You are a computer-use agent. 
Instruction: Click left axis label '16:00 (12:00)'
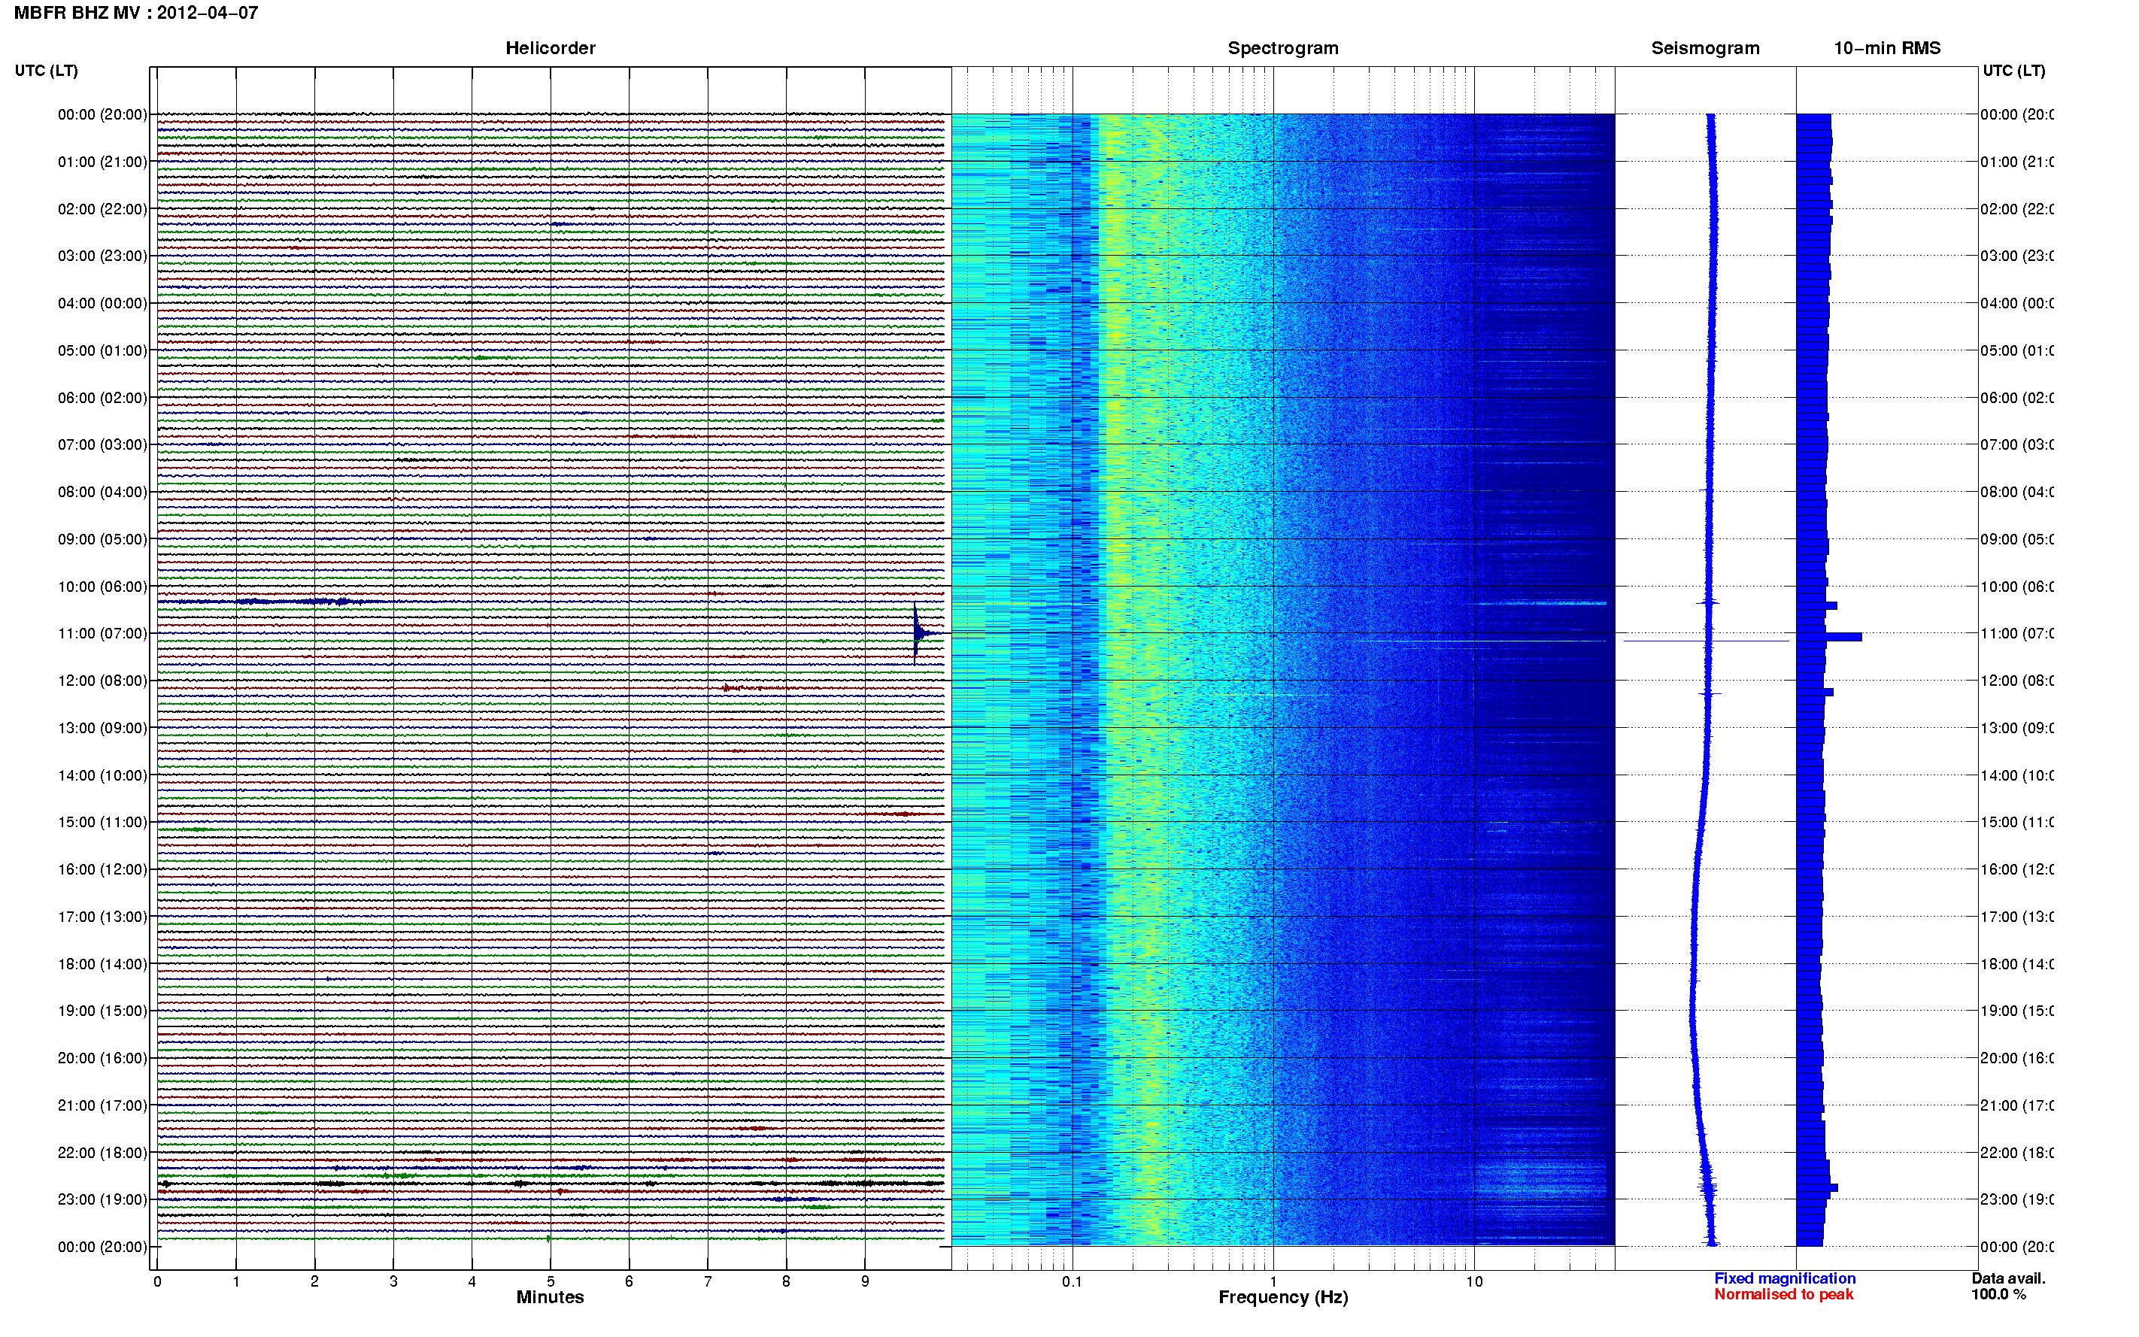102,869
